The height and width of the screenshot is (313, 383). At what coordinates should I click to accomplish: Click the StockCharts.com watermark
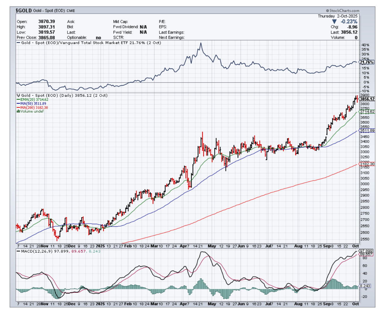pyautogui.click(x=342, y=11)
